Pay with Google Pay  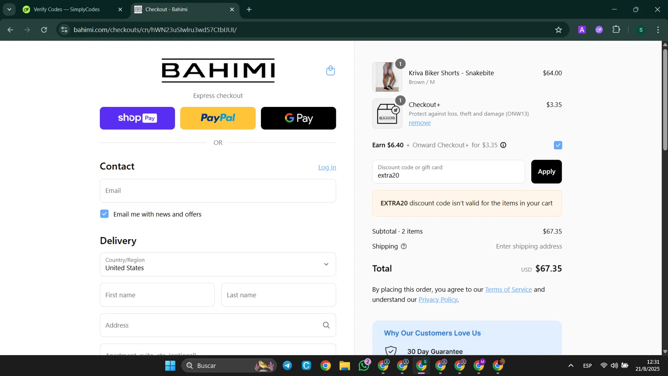click(298, 118)
